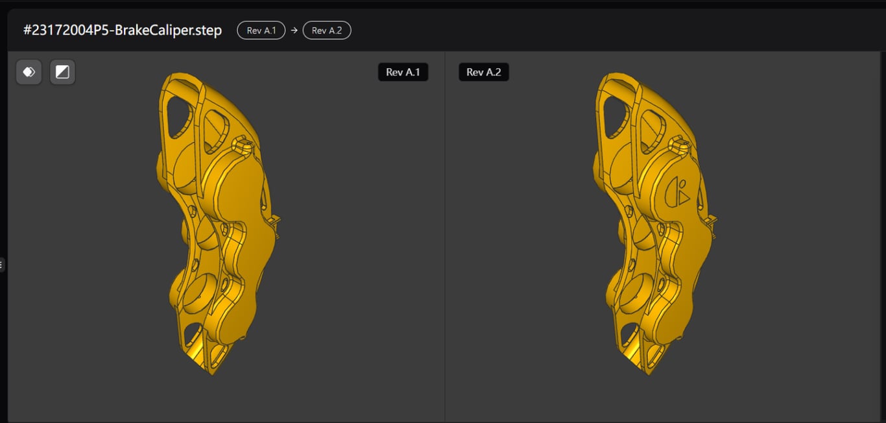Click the sidebar handle on the left window edge
The width and height of the screenshot is (886, 423).
pyautogui.click(x=2, y=265)
